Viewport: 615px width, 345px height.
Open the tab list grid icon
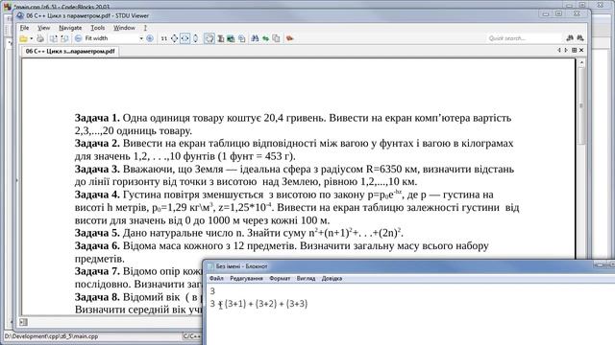coord(575,50)
